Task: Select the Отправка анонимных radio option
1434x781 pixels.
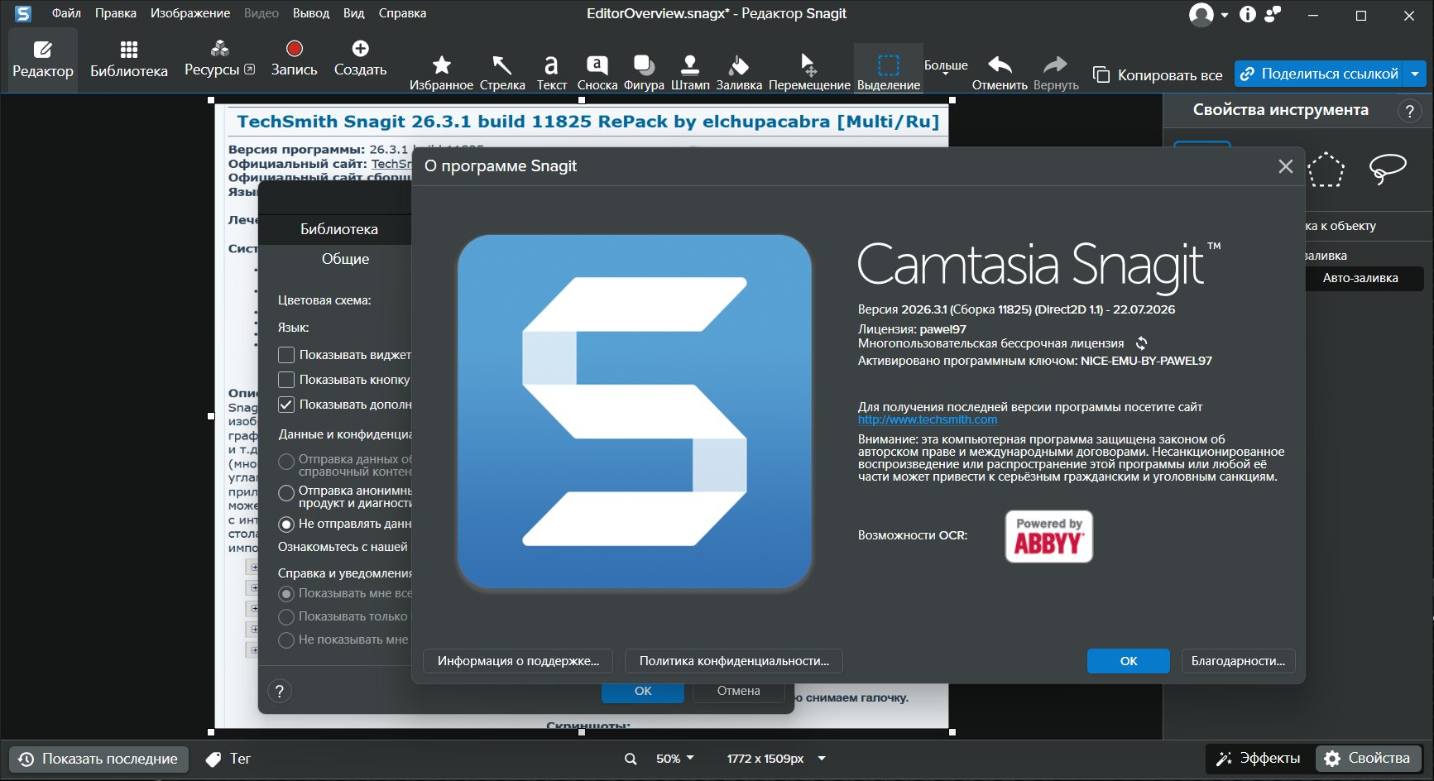Action: tap(286, 493)
